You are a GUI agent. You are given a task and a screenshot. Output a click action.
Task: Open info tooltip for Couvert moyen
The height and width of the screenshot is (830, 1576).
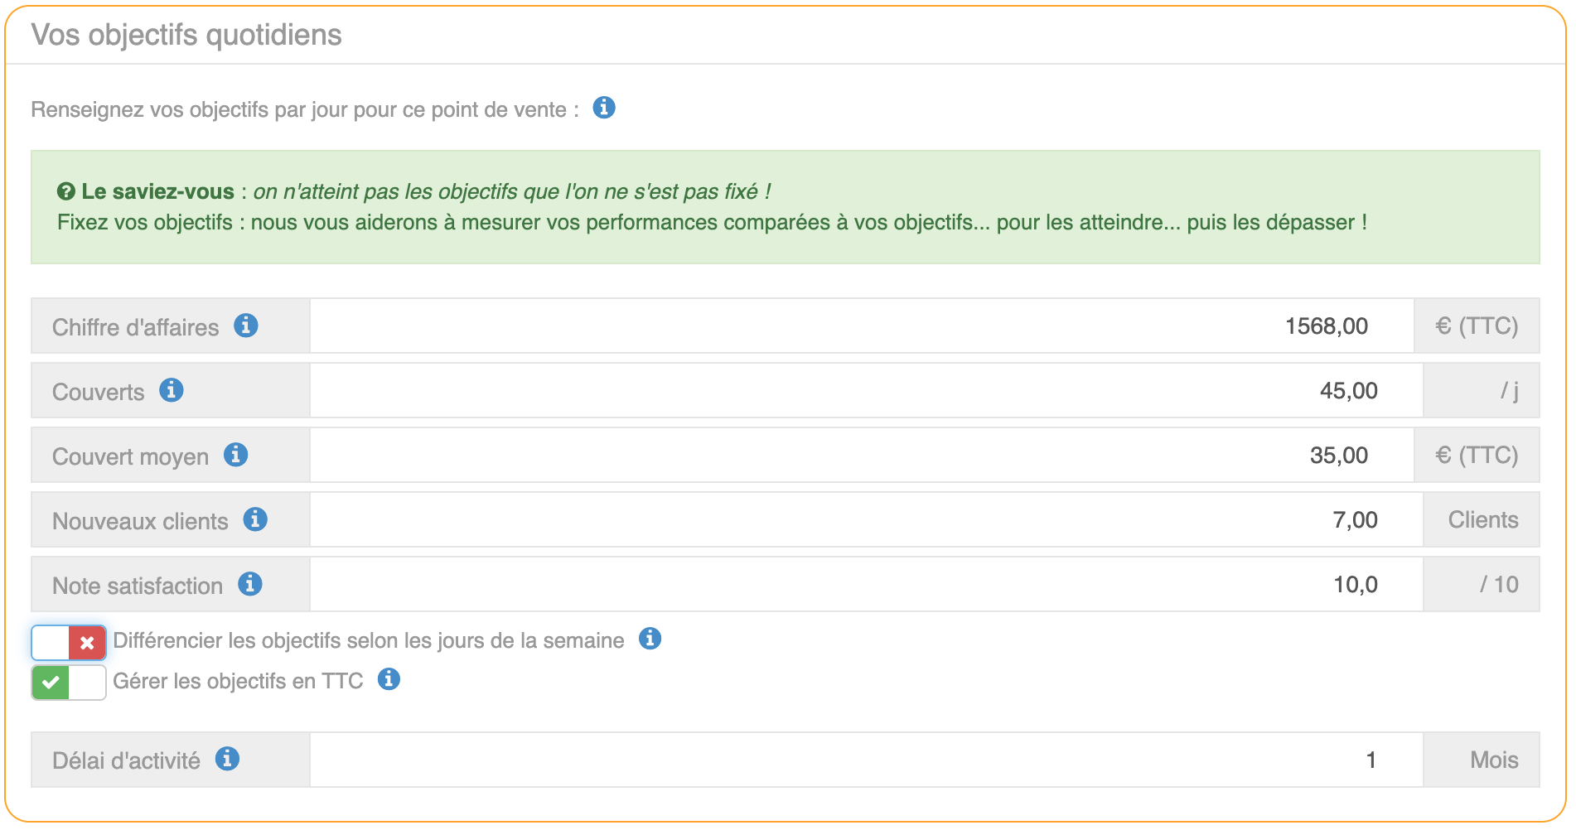click(x=236, y=455)
